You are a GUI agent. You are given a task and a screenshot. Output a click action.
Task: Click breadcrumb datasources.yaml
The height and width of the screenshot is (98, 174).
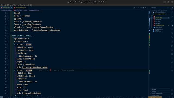coord(34,10)
